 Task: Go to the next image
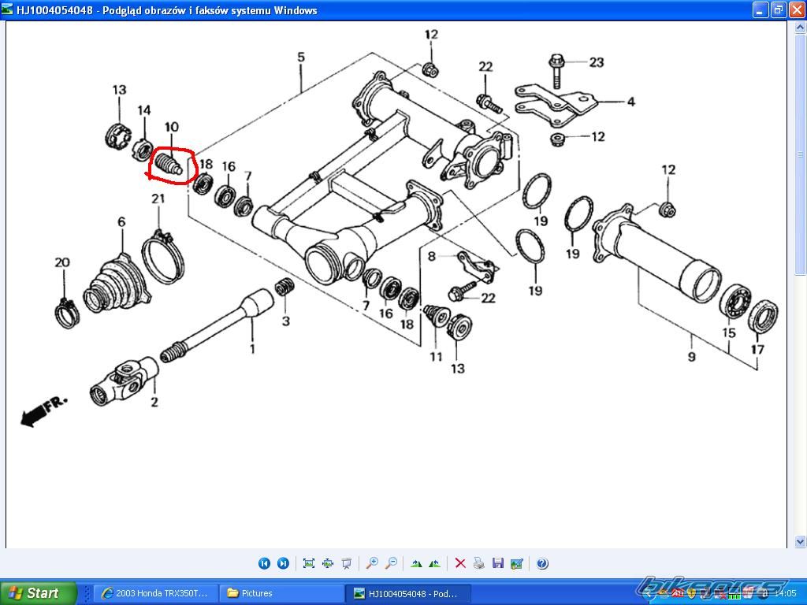[283, 563]
